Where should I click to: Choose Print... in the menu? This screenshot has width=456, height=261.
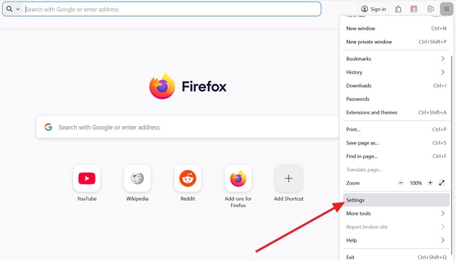396,129
